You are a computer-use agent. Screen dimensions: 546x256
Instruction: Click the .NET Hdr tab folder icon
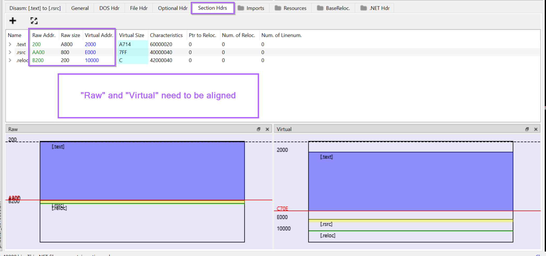(363, 8)
